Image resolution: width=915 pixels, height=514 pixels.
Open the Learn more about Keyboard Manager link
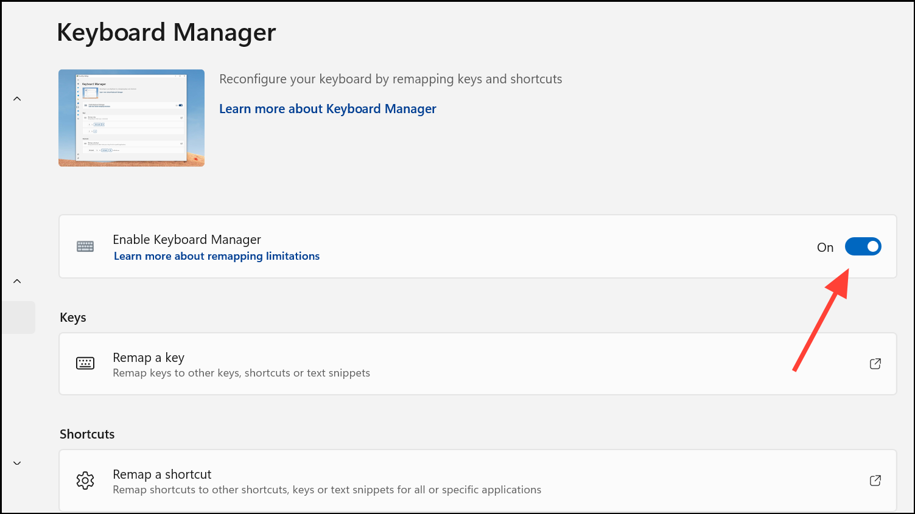click(x=328, y=109)
